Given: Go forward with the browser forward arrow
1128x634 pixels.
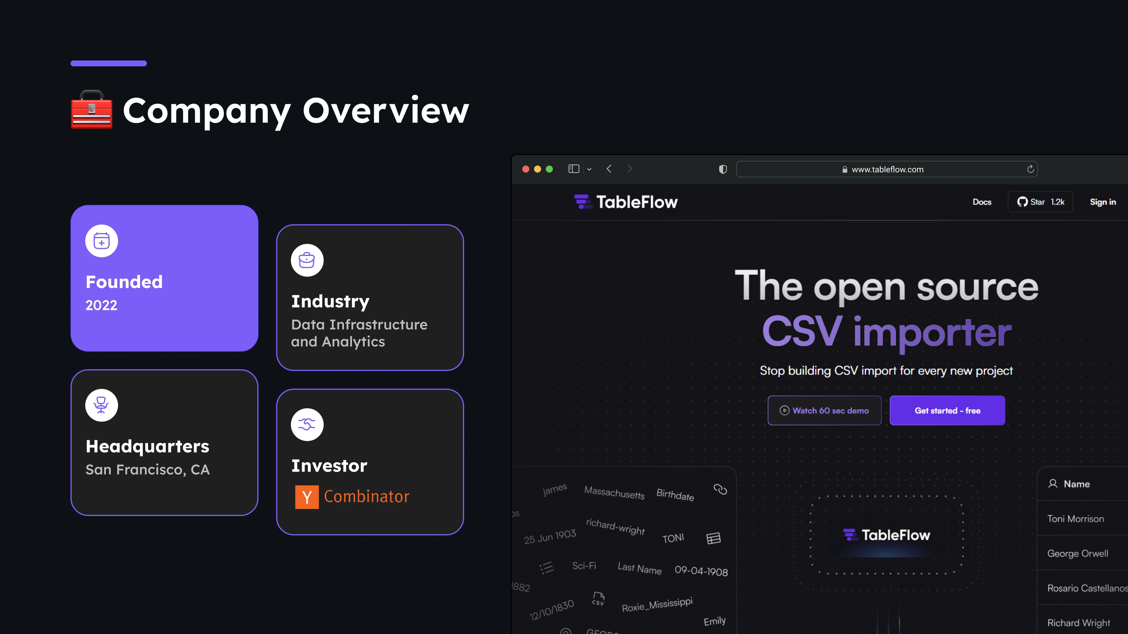Looking at the screenshot, I should pyautogui.click(x=630, y=169).
